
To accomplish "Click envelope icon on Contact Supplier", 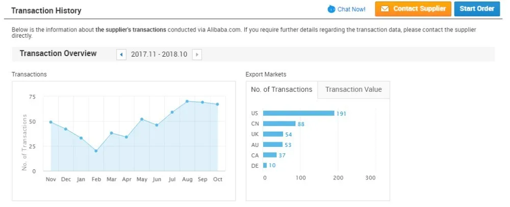I will click(385, 9).
